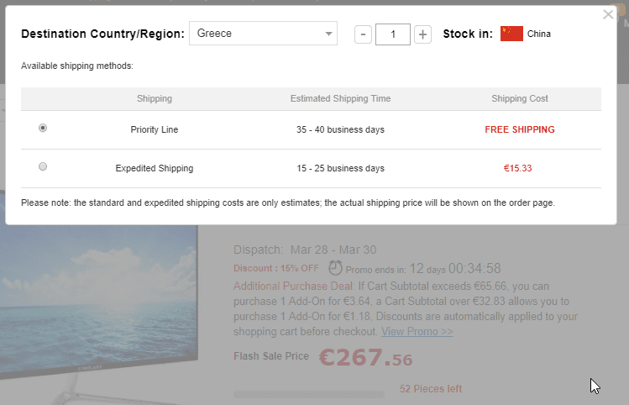Click the dropdown arrow beside Greece
This screenshot has width=629, height=405.
pyautogui.click(x=328, y=34)
